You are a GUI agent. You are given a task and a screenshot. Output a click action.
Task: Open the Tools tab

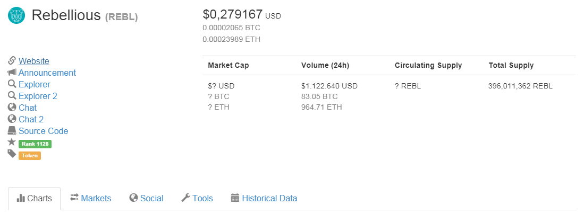coord(197,199)
